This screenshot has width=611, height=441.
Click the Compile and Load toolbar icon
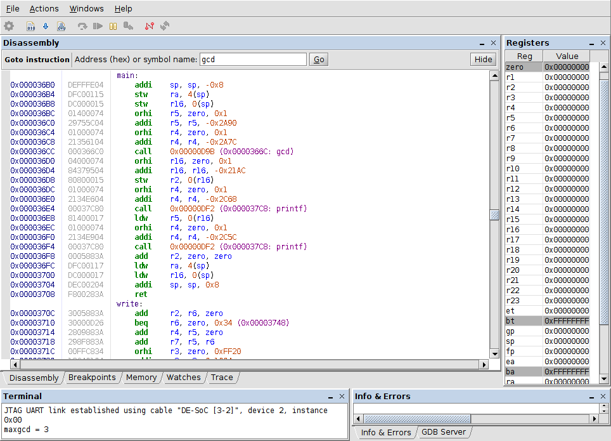click(61, 26)
